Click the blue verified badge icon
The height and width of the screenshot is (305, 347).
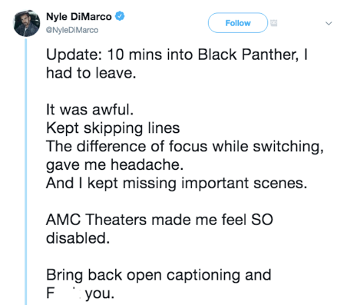point(120,16)
